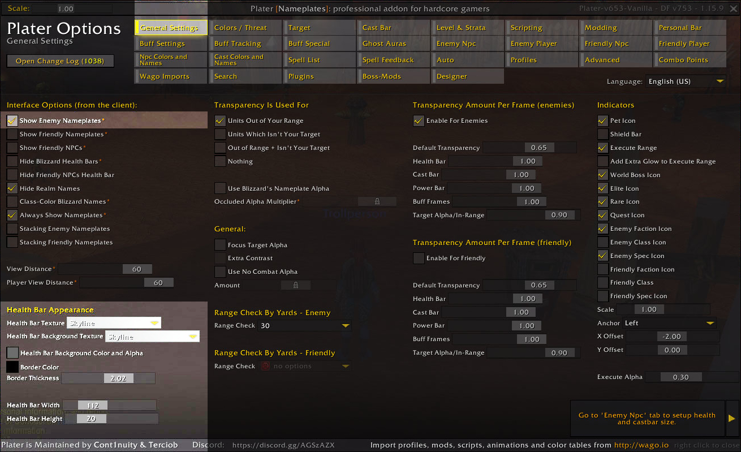Click the lock icon beside General Amount
Screen dimensions: 741x452
[295, 285]
